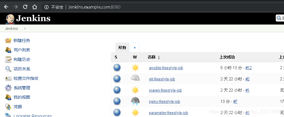Click ansible-freestyle-job sunny weather icon
Screen dimensions: 284x117
(x=135, y=68)
